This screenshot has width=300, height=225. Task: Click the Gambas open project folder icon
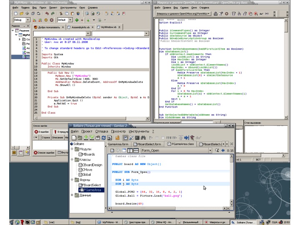[x=80, y=138]
